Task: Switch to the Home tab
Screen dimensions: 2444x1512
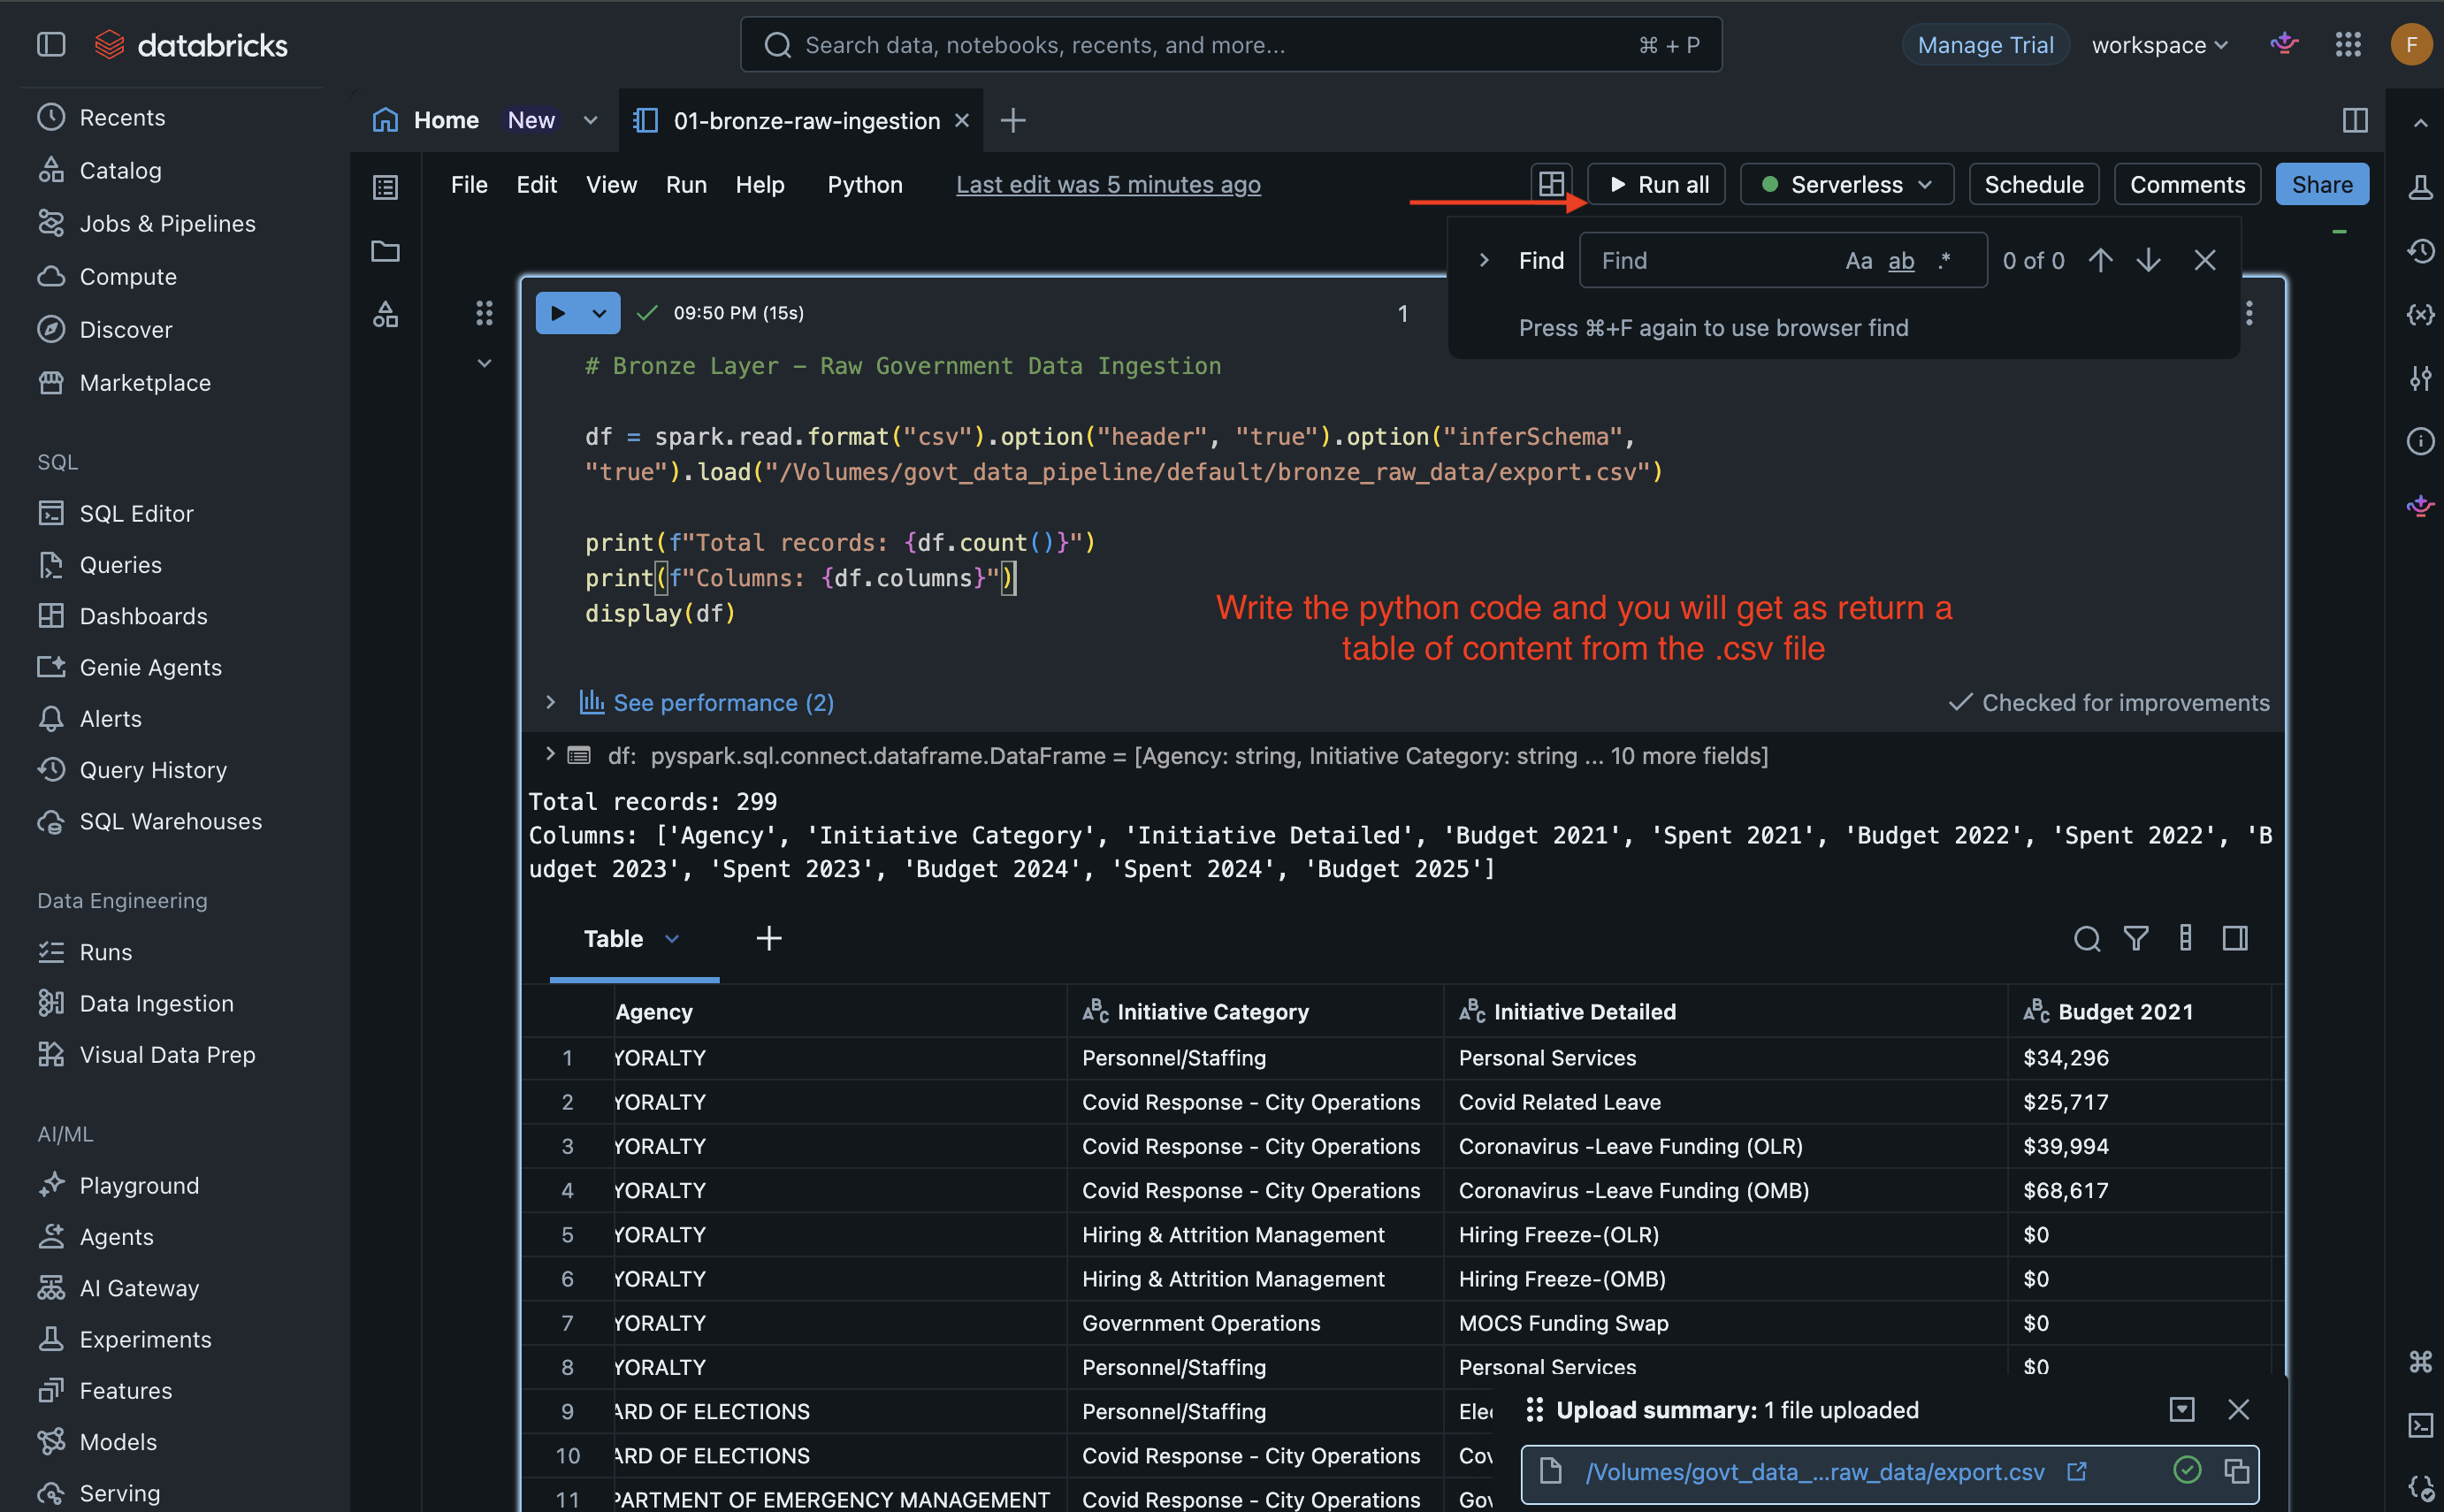Action: tap(446, 120)
